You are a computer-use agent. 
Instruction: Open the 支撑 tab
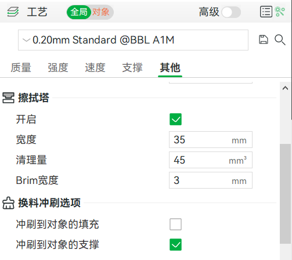(132, 68)
